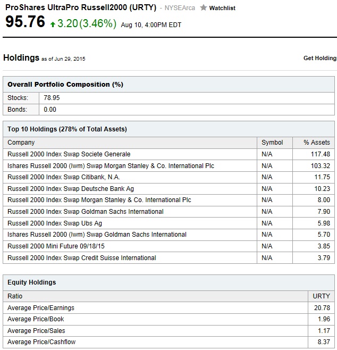This screenshot has height=350, width=337.
Task: Click the 8.00 assets value
Action: (x=324, y=200)
